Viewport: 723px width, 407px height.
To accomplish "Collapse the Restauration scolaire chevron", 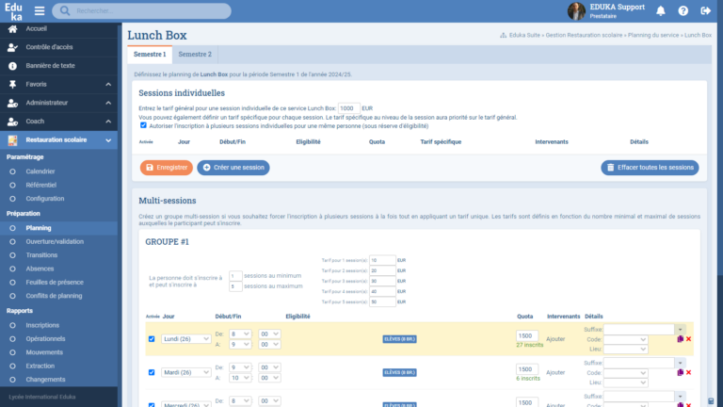I will coord(108,140).
